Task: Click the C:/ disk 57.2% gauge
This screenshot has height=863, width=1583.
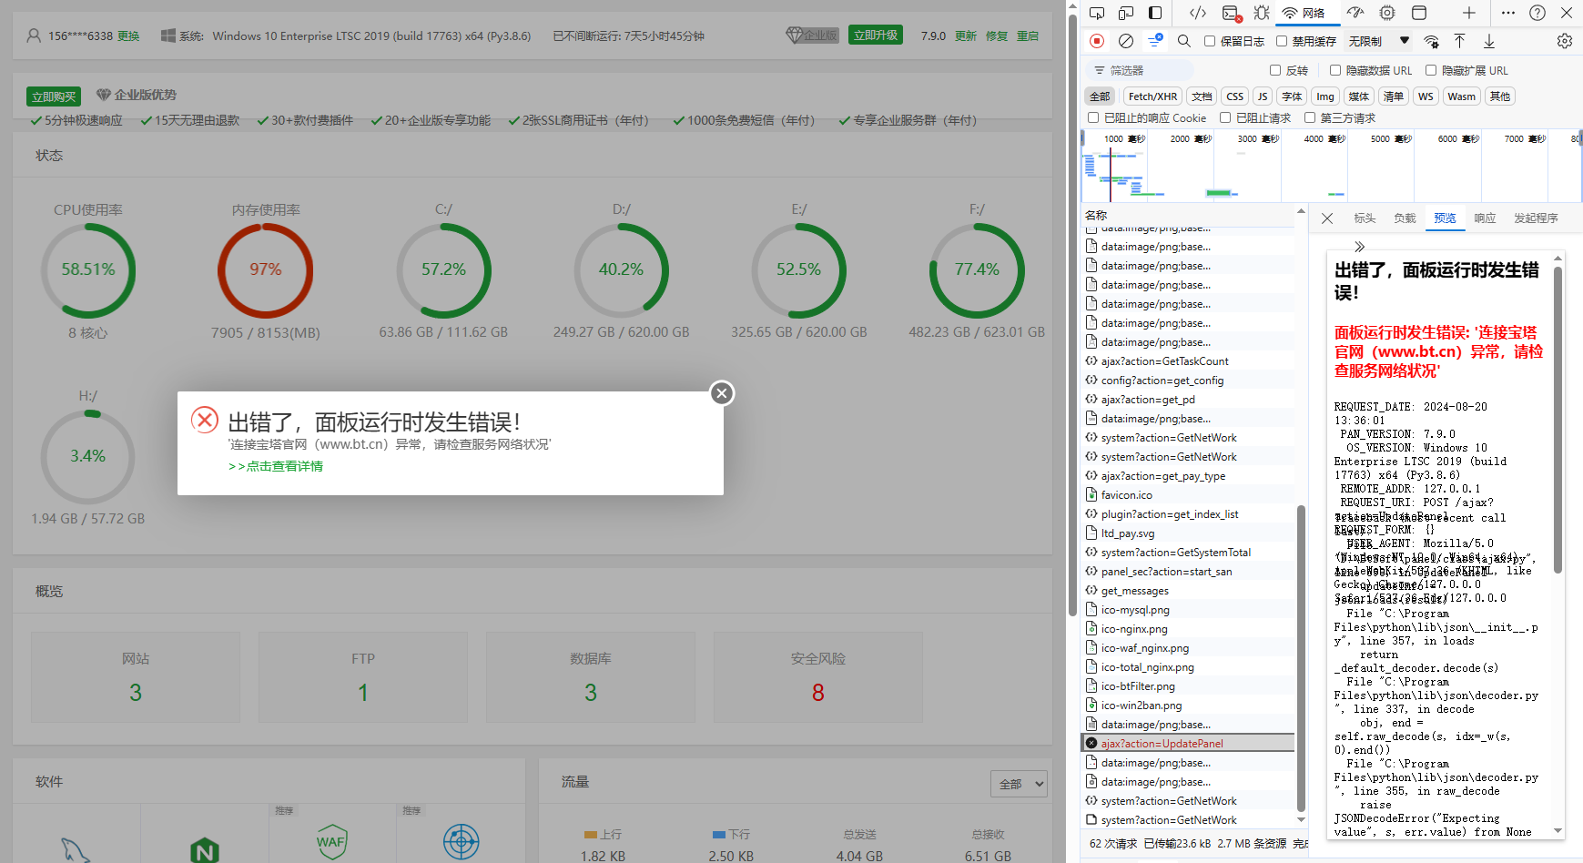Action: tap(443, 270)
